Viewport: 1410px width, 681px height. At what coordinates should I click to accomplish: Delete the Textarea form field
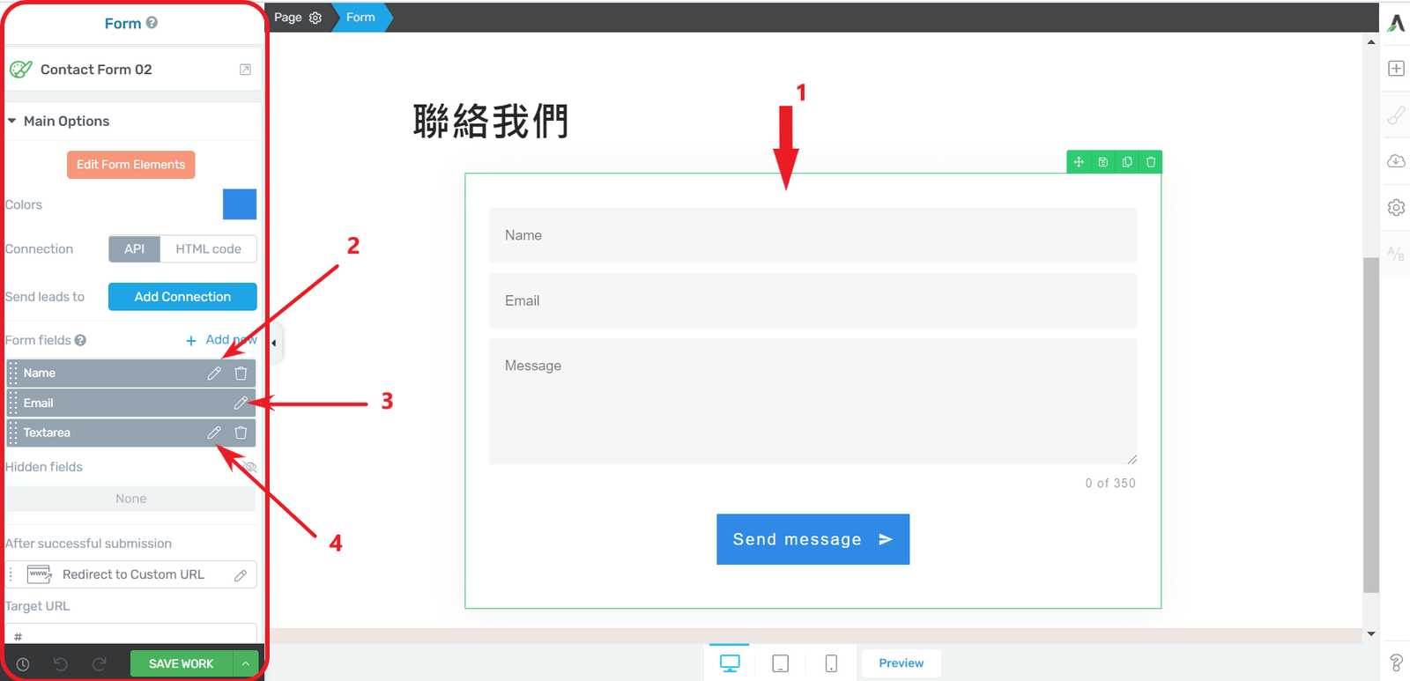tap(241, 433)
